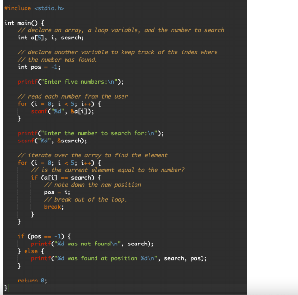Click the '#include <stdio.h>' line
The height and width of the screenshot is (295, 298).
click(x=34, y=8)
